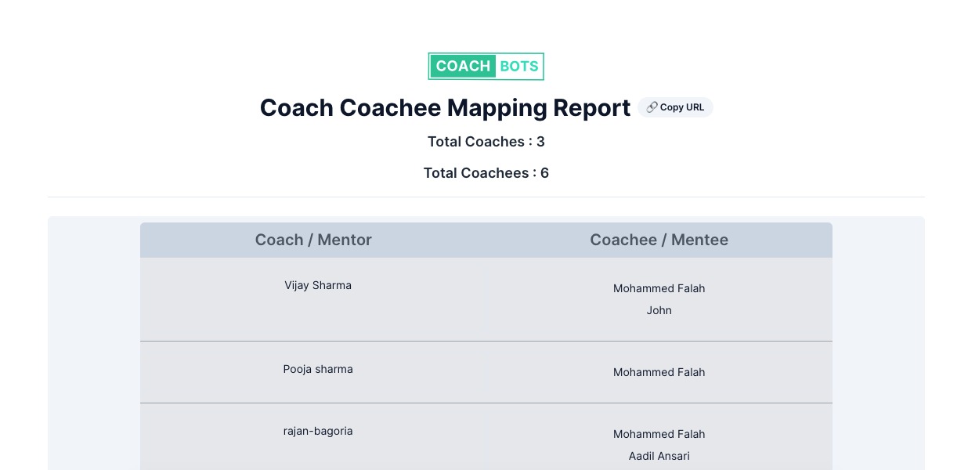Select coach rajan-bagoria in the table

coord(318,431)
